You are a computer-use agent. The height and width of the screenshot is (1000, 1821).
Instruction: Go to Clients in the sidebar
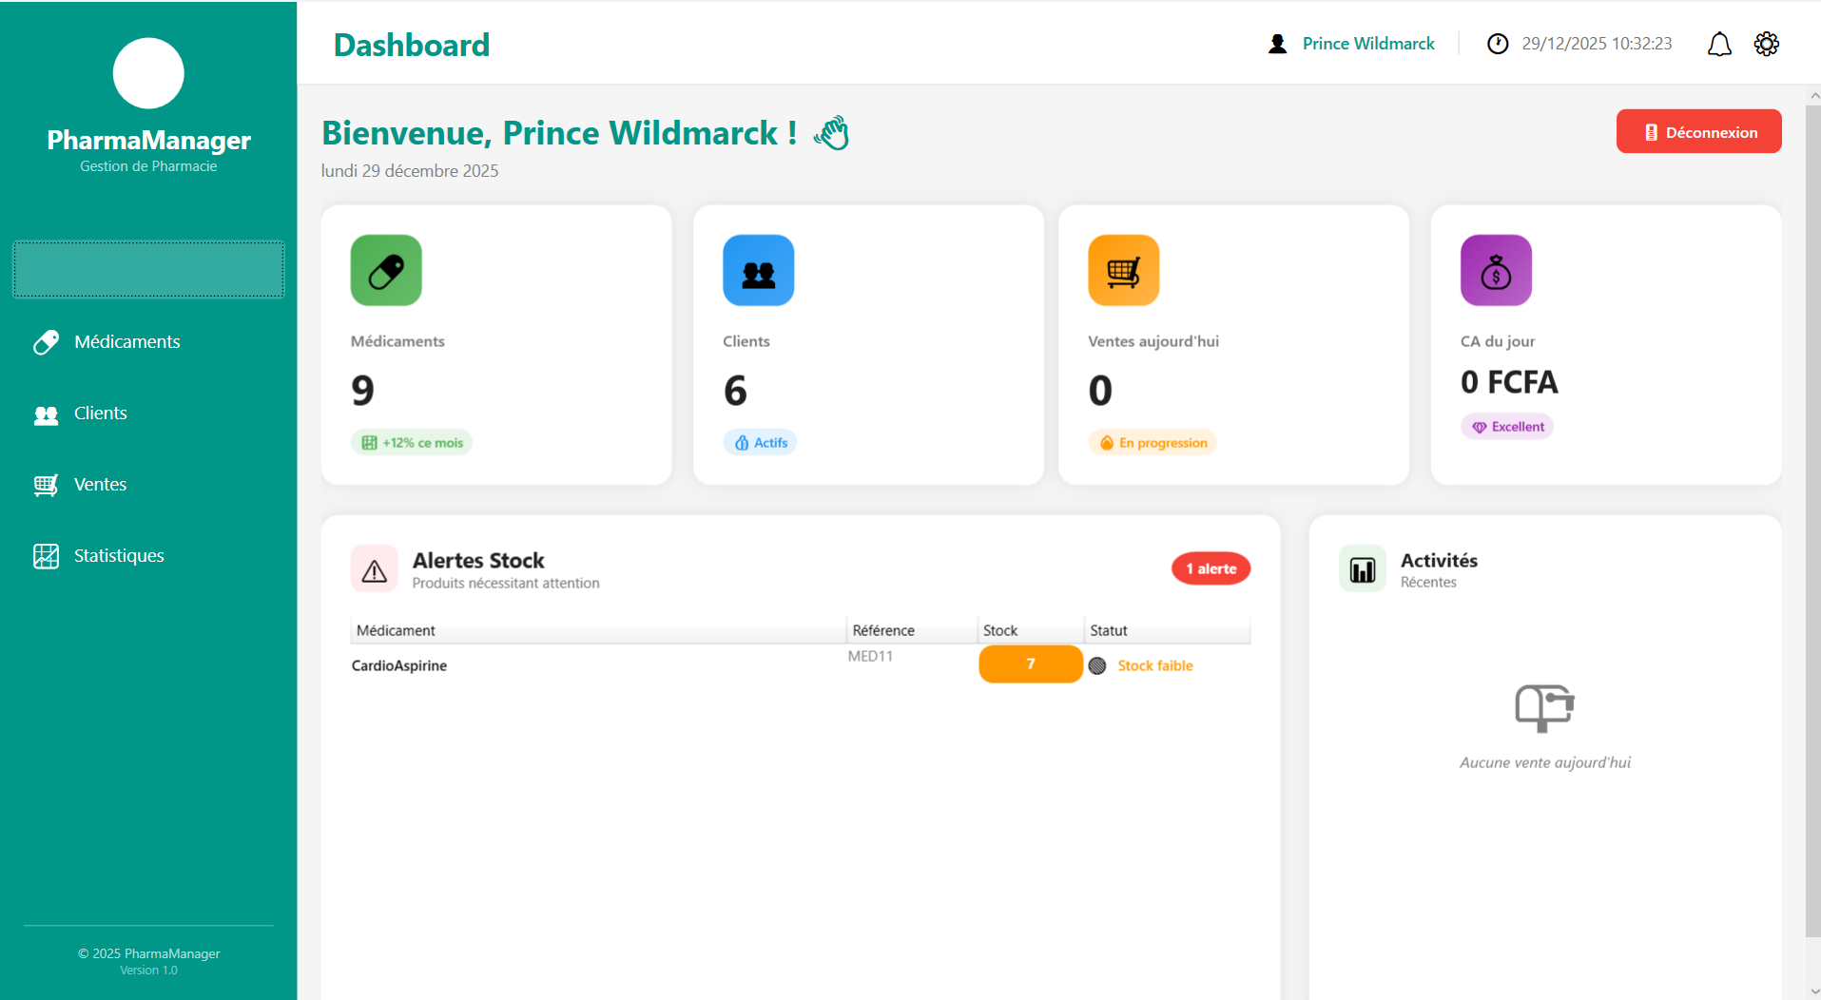[x=100, y=413]
